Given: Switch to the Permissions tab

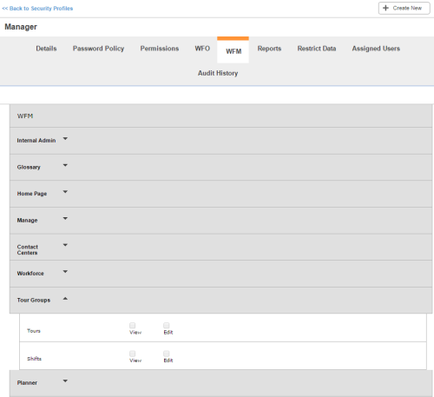Looking at the screenshot, I should coord(160,49).
